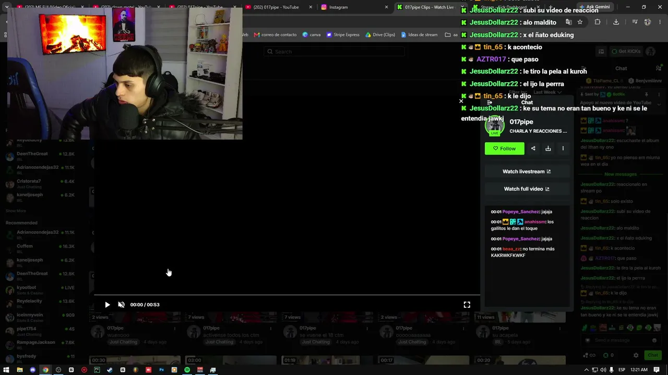Close the Instagram browser tab
668x375 pixels.
[386, 7]
